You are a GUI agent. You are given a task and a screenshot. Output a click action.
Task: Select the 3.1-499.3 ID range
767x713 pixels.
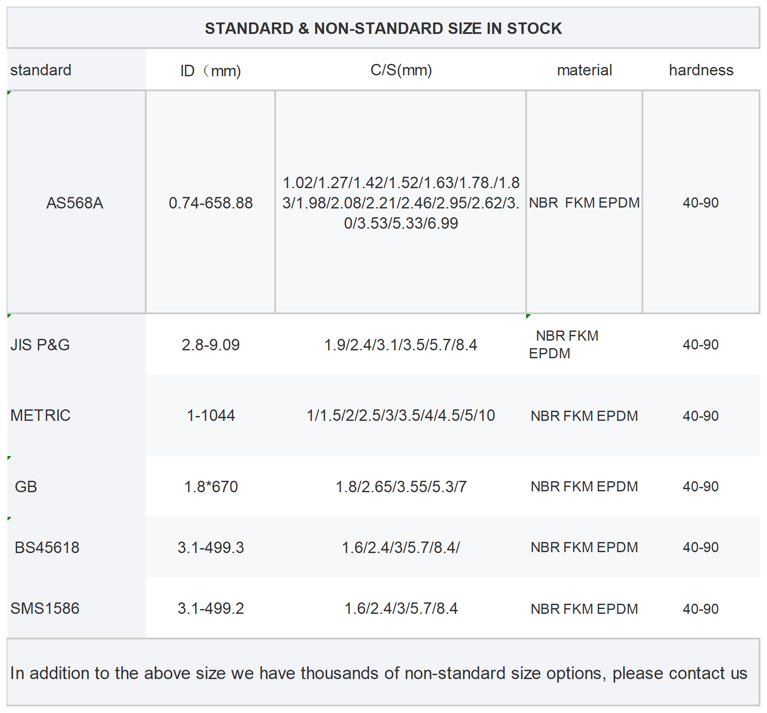tap(210, 547)
